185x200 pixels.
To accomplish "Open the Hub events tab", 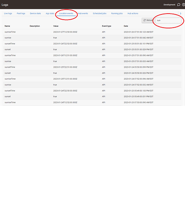I will pos(83,14).
